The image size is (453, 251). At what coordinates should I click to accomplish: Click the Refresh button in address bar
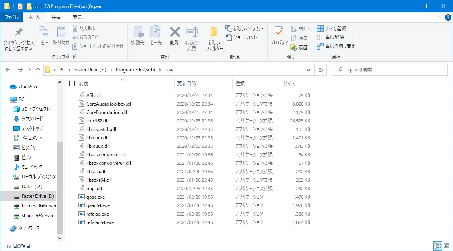[320, 70]
